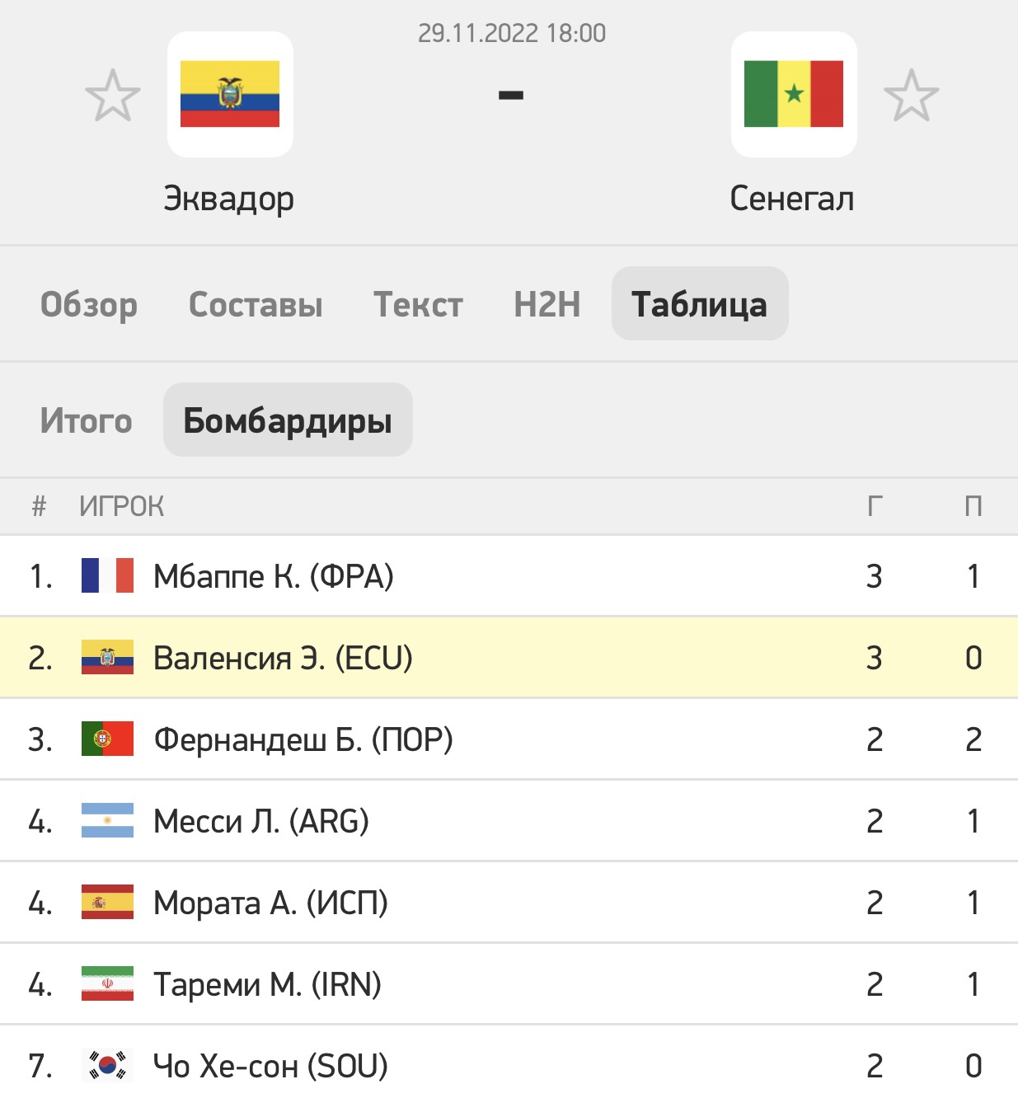The height and width of the screenshot is (1098, 1018).
Task: Tap the Senegal team flag logo
Action: (794, 94)
